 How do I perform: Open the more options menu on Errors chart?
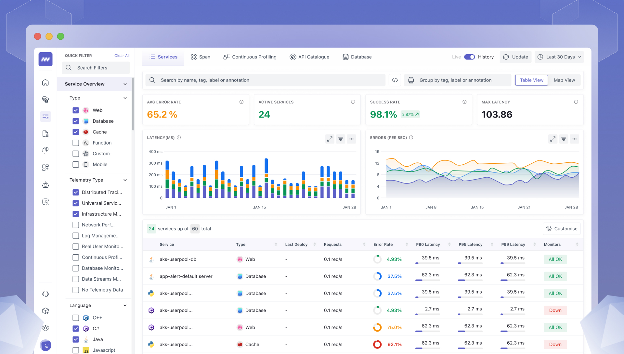click(x=575, y=139)
